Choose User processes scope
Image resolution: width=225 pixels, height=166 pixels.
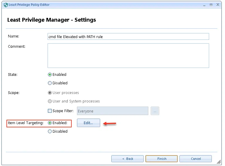[50, 93]
